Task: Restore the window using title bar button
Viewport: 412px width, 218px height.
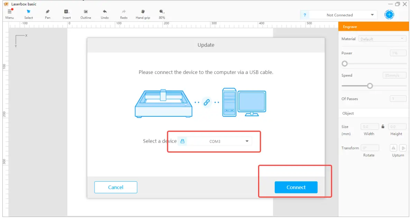Action: coord(397,4)
